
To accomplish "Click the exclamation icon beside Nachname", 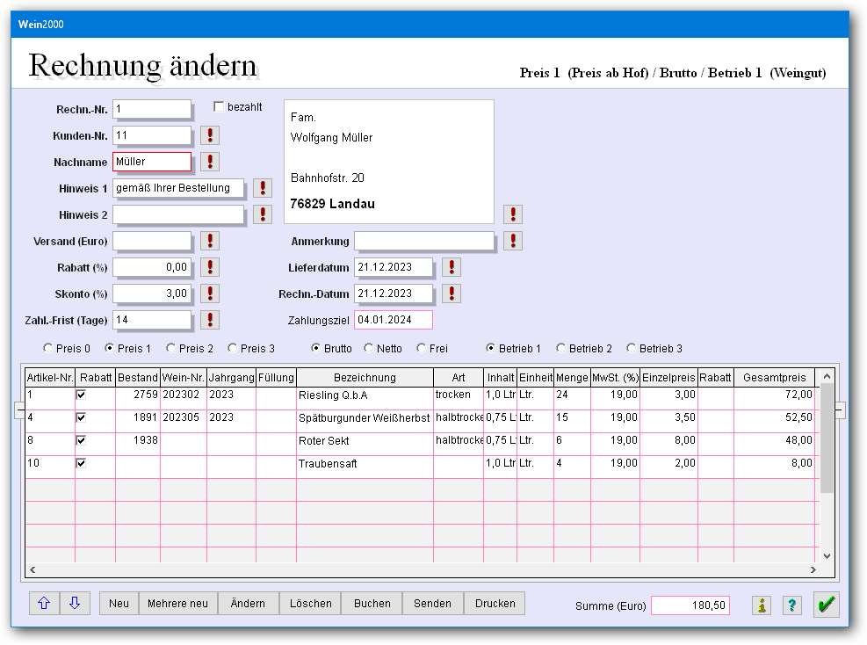I will click(x=210, y=162).
